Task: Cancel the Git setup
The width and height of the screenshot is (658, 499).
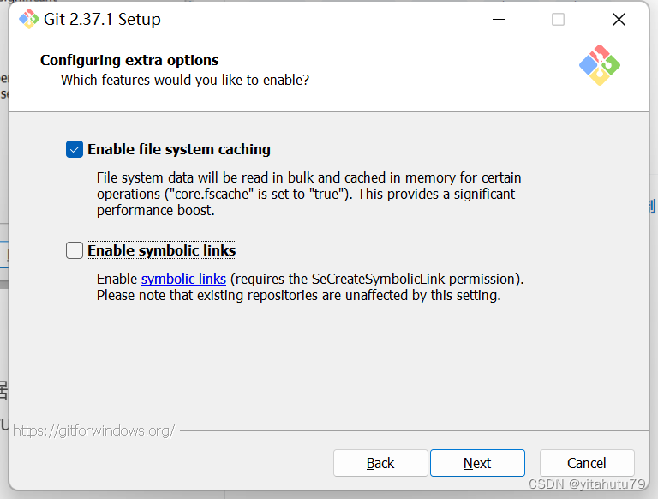Action: coord(587,463)
